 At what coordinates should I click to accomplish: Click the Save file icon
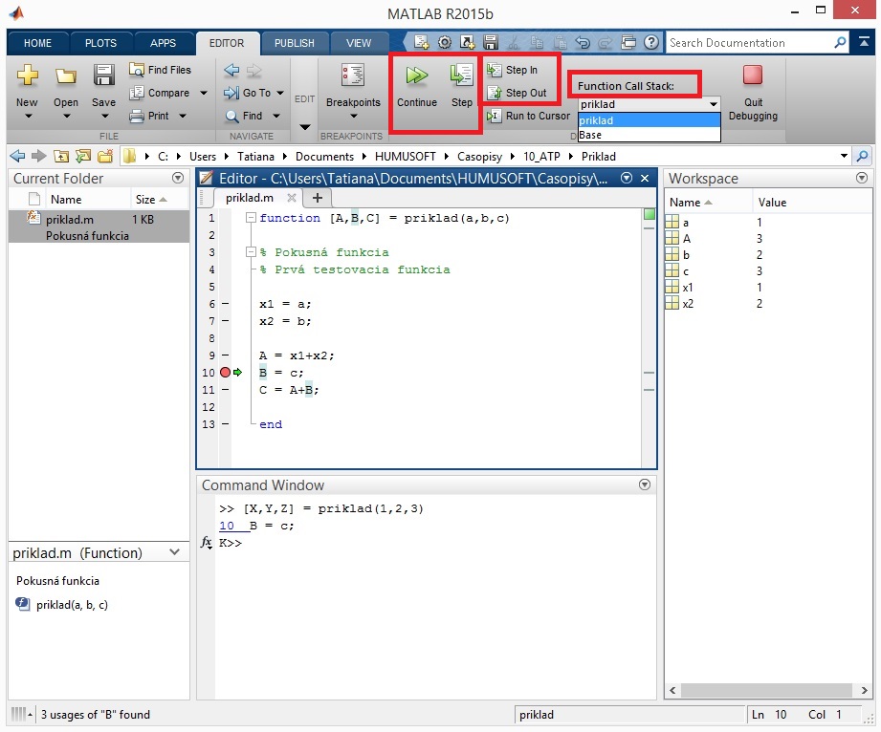tap(103, 77)
